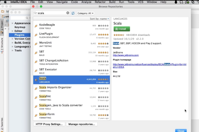Click the Scala Imports Organizer icon
The image size is (199, 132).
[x=36, y=89]
